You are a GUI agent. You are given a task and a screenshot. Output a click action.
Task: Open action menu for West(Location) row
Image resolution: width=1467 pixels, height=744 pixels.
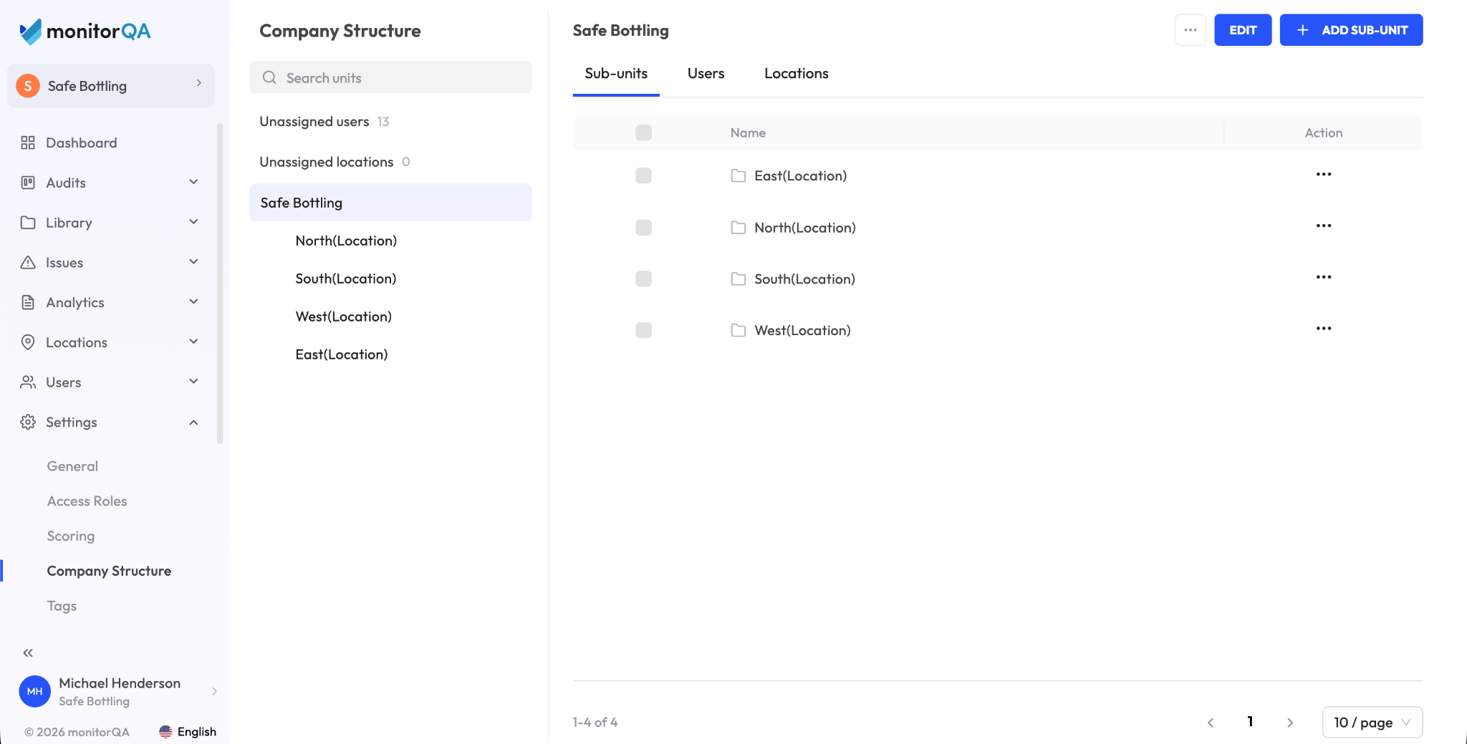pos(1324,329)
